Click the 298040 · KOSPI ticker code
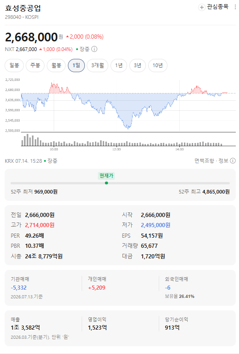 [22, 17]
